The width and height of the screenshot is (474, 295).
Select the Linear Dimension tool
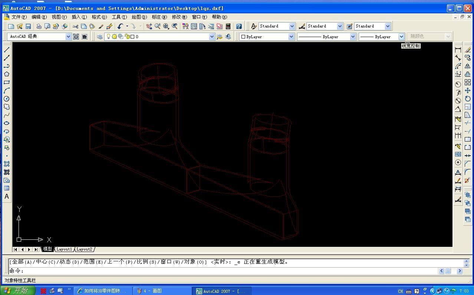click(458, 50)
